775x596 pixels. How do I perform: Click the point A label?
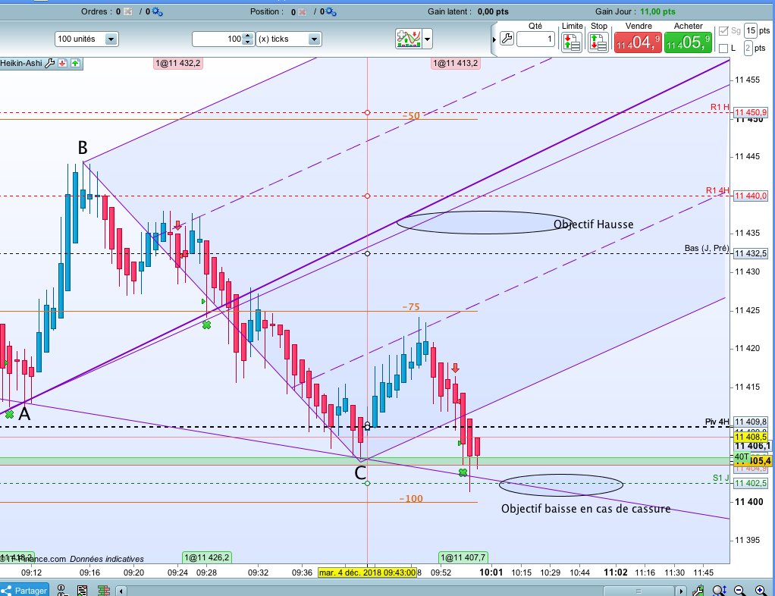(24, 413)
